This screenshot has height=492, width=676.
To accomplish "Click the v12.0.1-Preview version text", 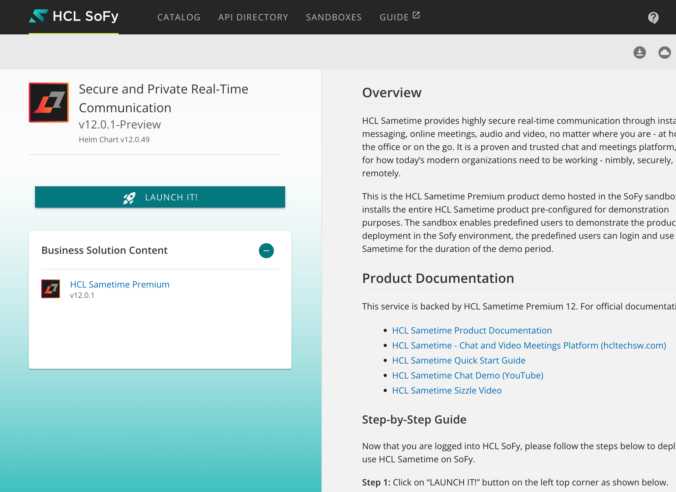I will pos(120,124).
